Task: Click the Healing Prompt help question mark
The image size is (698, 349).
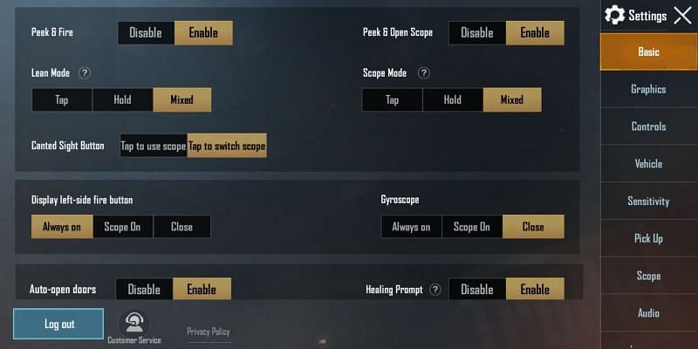Action: pos(435,290)
